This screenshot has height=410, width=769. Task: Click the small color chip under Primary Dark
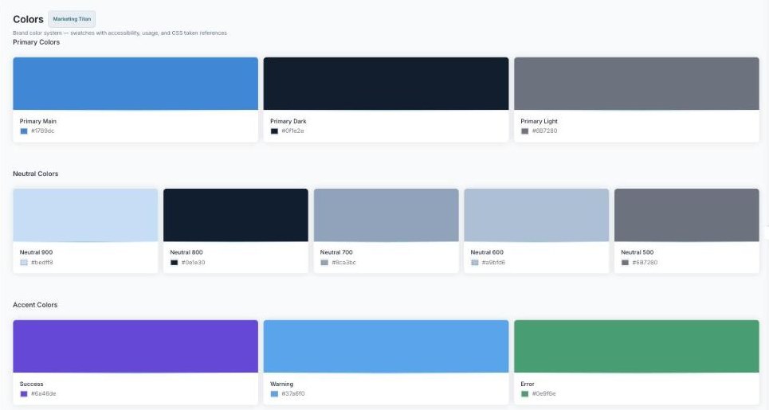[x=274, y=131]
